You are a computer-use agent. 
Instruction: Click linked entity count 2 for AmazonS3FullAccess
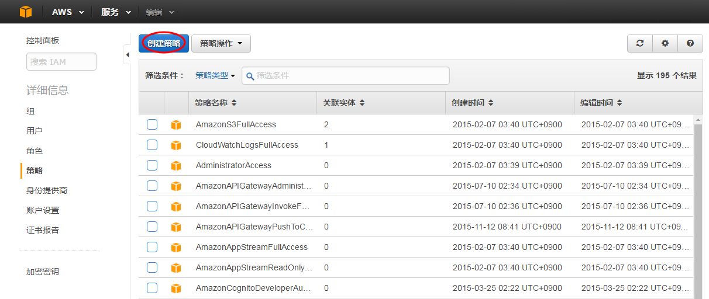coord(326,124)
